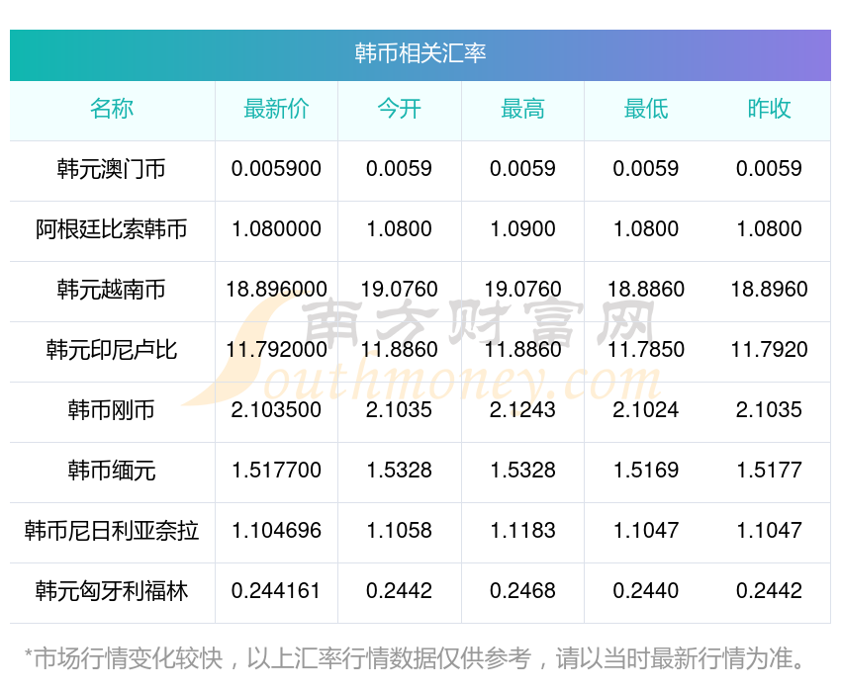This screenshot has height=690, width=841.
Task: Click the 1.5177 previous close value
Action: (x=769, y=471)
